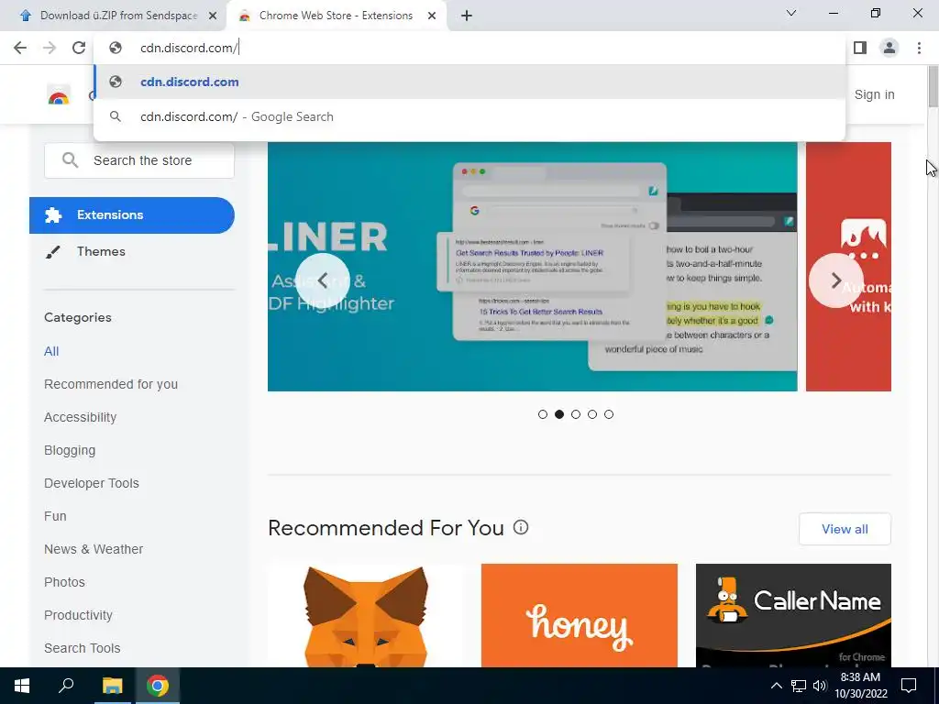Click the Chrome taskbar icon
Viewport: 939px width, 704px height.
[x=158, y=686]
